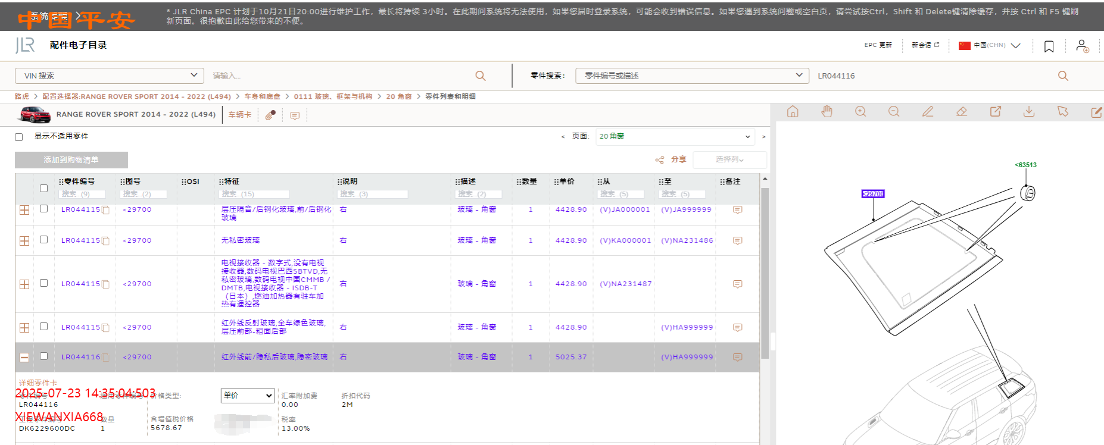The height and width of the screenshot is (445, 1104).
Task: Expand the 电视接收器 row
Action: tap(24, 284)
